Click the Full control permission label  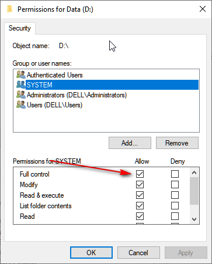[34, 174]
